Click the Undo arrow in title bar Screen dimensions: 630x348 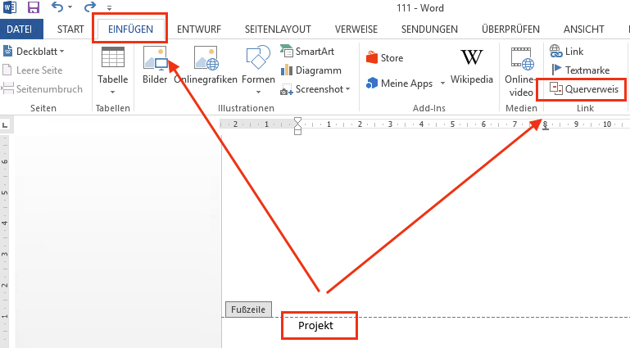click(x=57, y=7)
